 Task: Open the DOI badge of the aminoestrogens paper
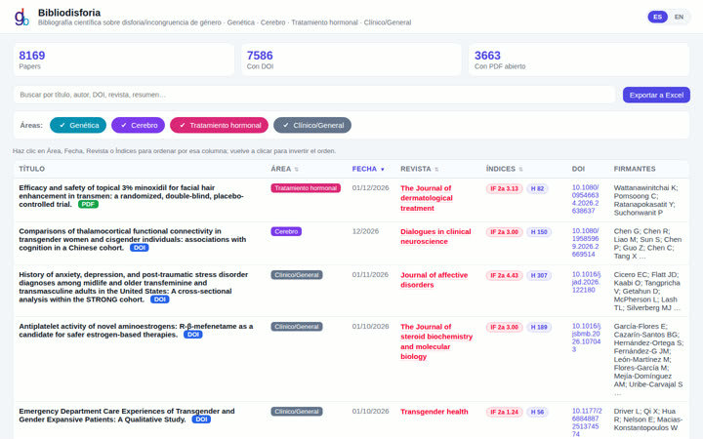pyautogui.click(x=192, y=335)
